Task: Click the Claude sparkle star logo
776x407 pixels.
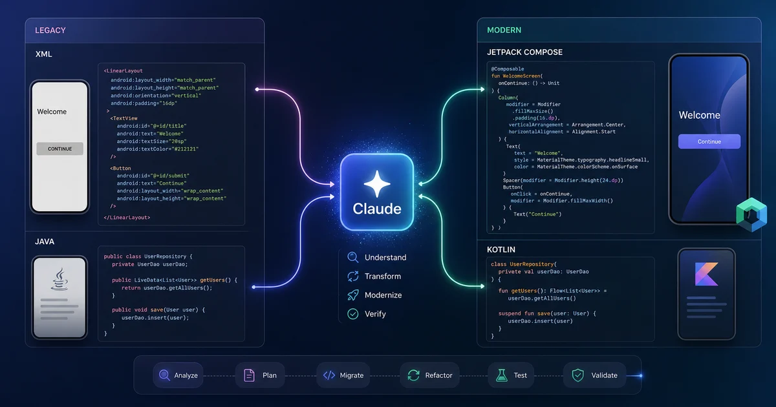Action: pos(376,183)
